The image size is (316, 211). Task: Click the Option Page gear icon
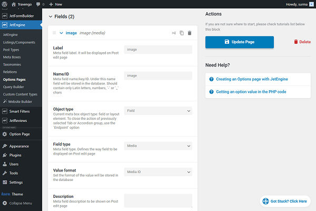[5, 134]
